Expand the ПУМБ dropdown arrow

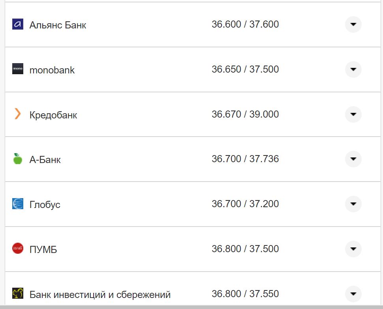coord(353,249)
